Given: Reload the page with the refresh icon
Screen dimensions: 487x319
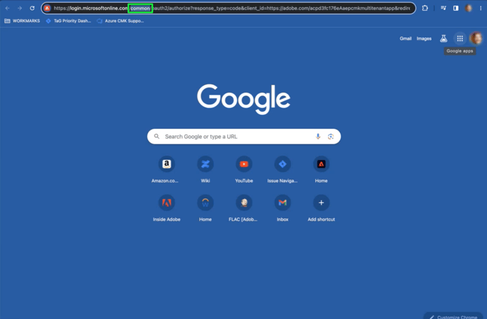Looking at the screenshot, I should point(32,8).
